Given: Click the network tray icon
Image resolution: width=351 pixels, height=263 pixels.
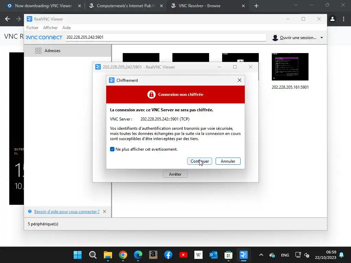Looking at the screenshot, I should pos(298,255).
